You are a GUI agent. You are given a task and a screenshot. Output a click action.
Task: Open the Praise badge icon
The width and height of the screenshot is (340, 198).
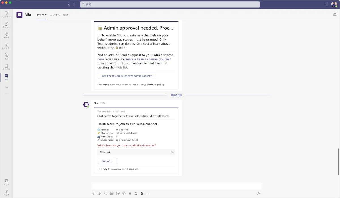click(130, 193)
